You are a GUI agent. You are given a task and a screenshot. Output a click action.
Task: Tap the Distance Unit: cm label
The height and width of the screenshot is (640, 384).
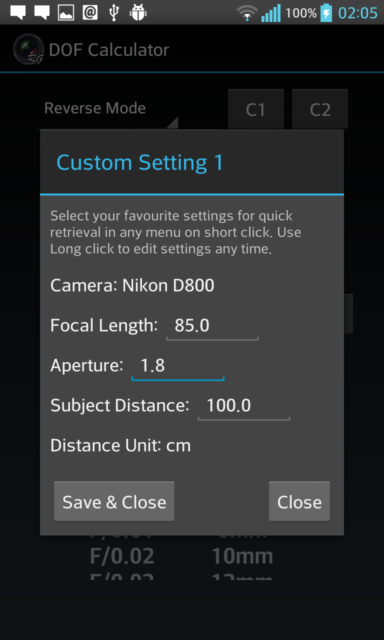coord(120,445)
